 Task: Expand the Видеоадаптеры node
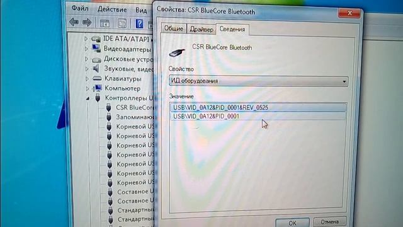coord(86,49)
